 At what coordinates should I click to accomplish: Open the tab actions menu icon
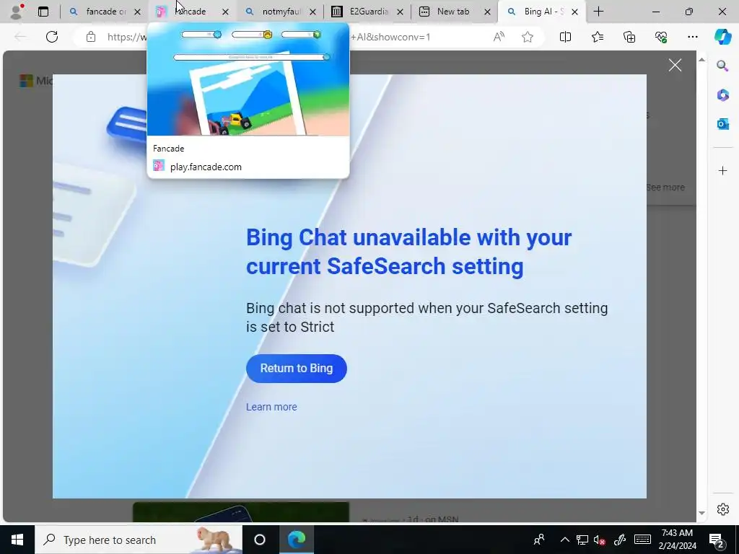coord(43,12)
